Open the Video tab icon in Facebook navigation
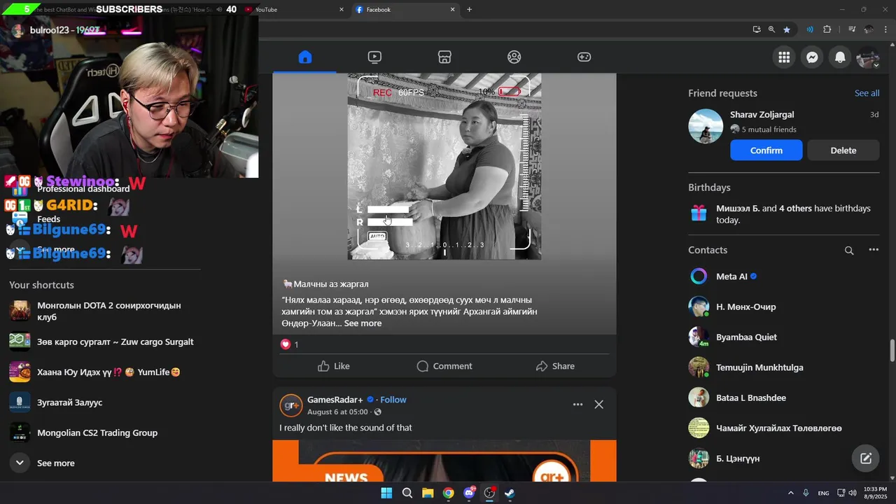Viewport: 896px width, 504px height. pos(374,57)
